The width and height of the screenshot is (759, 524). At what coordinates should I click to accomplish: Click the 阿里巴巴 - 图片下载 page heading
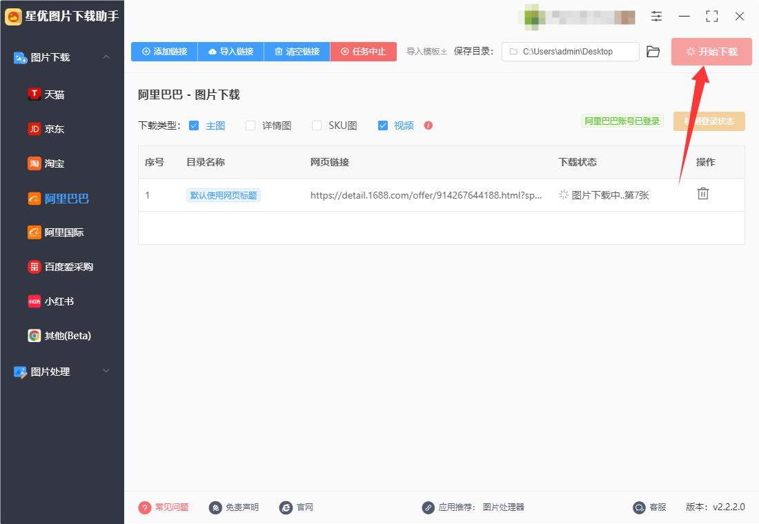189,95
